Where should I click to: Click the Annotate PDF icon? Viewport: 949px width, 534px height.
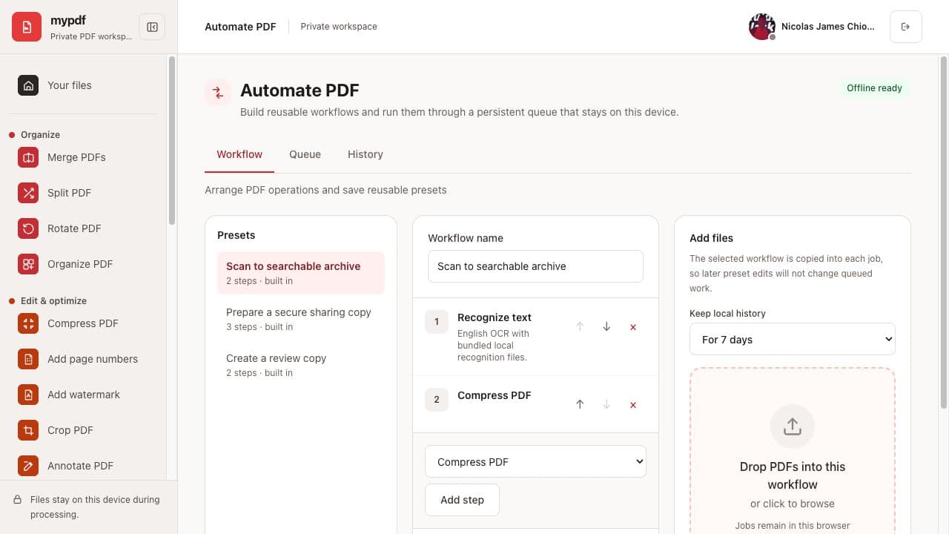(28, 466)
